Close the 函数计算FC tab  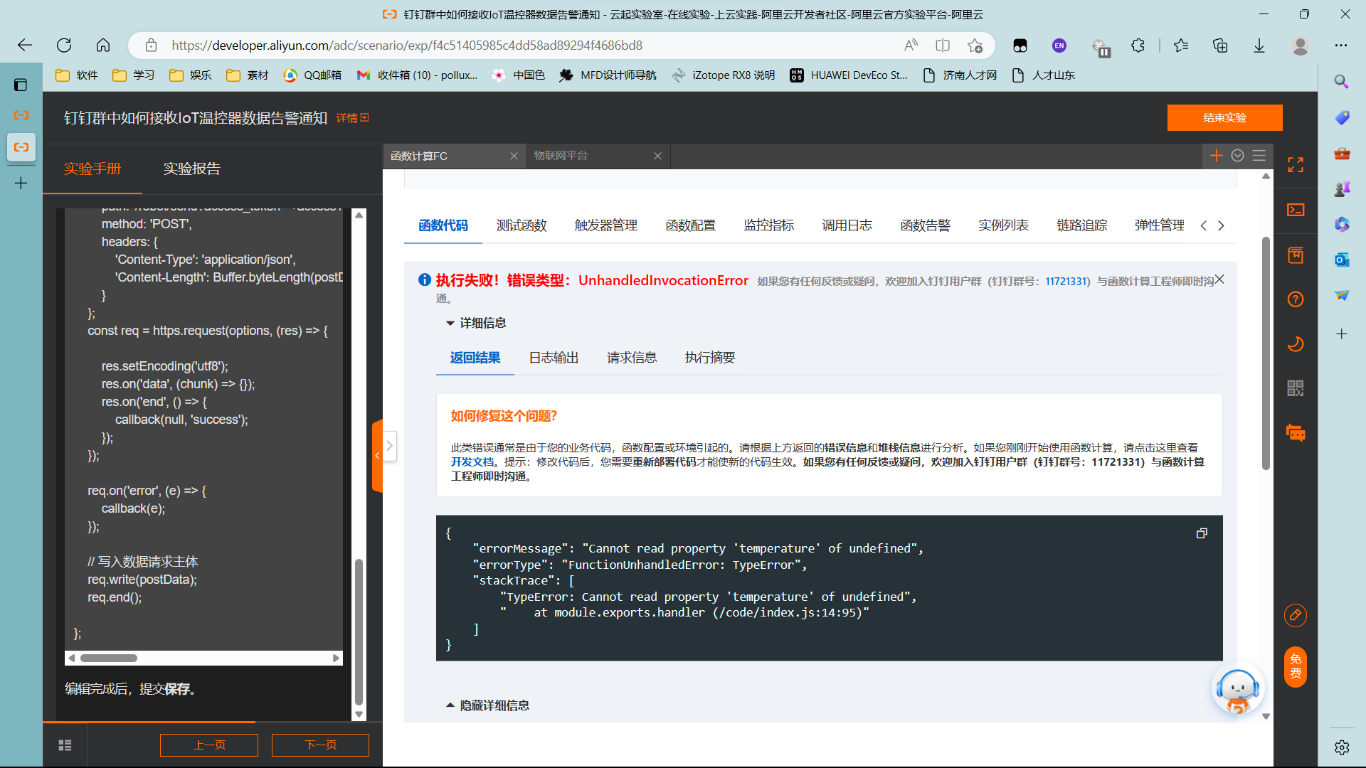[514, 156]
